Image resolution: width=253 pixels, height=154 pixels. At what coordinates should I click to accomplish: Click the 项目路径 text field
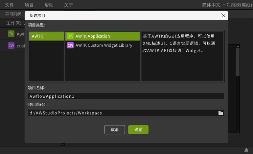[x=122, y=113]
